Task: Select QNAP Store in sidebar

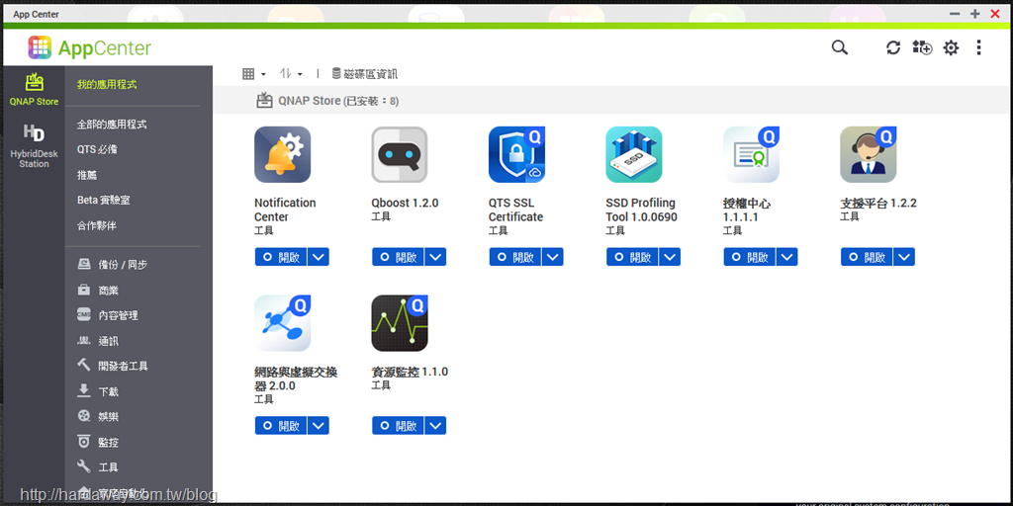Action: [34, 90]
